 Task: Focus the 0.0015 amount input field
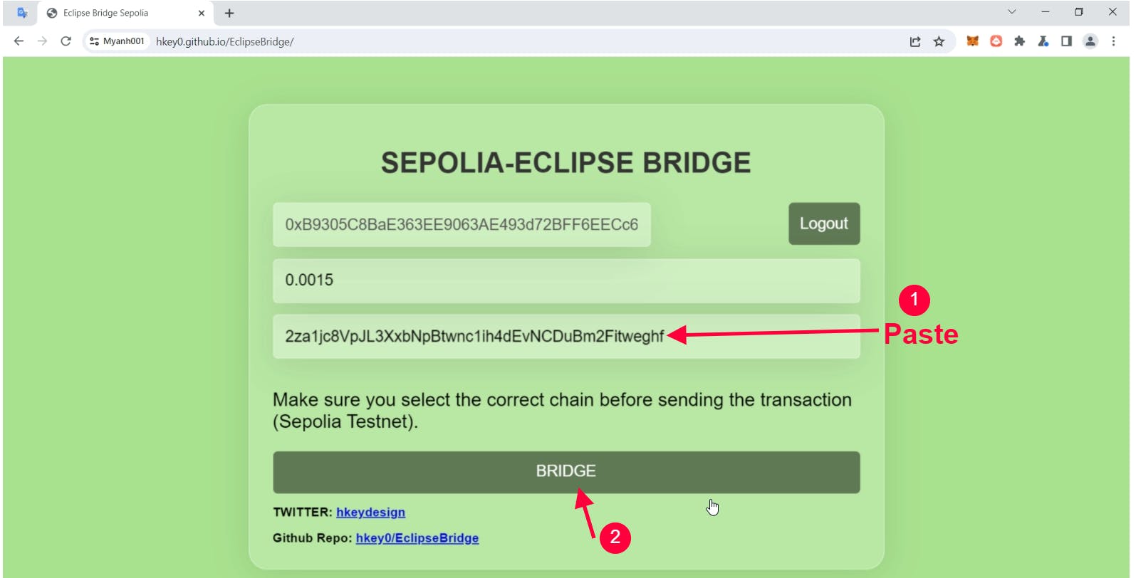566,280
